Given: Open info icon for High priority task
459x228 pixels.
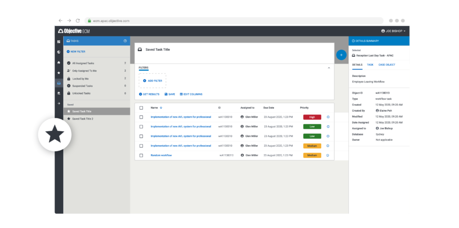Looking at the screenshot, I should coord(328,117).
